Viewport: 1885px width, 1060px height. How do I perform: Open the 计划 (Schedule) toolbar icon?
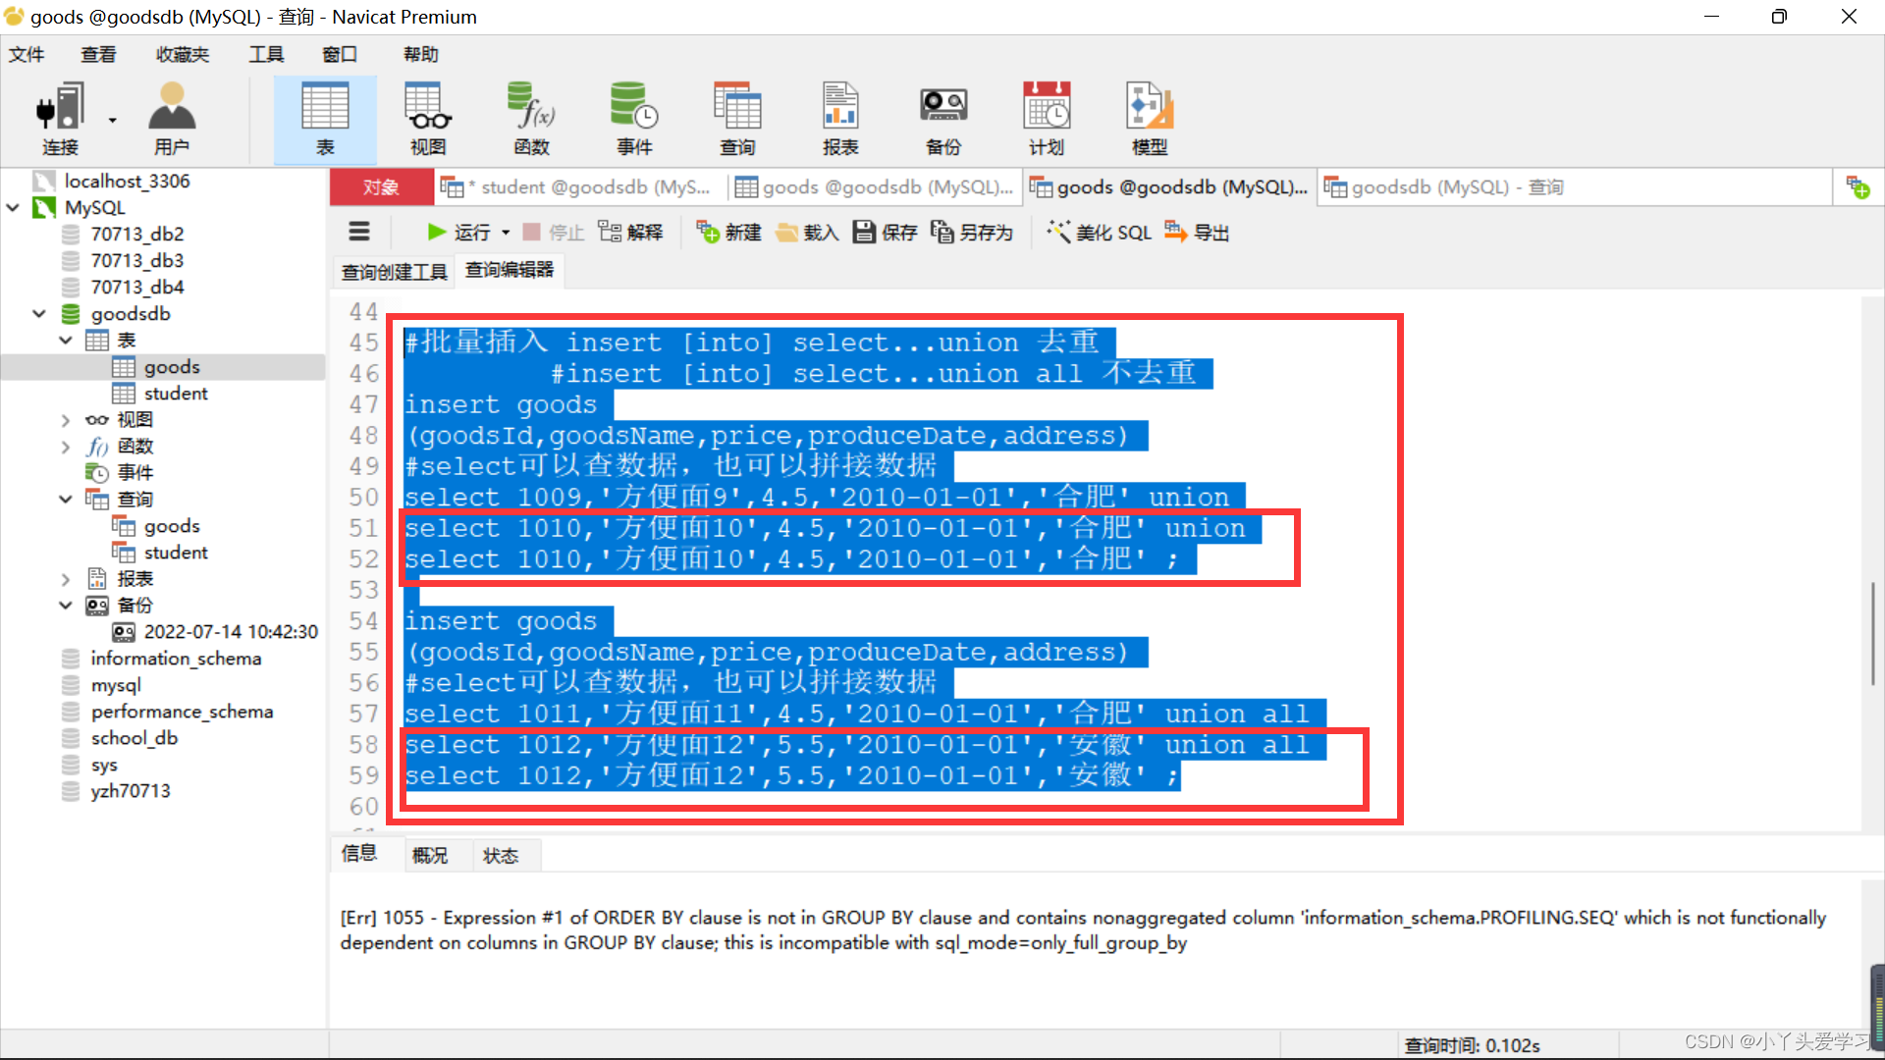tap(1047, 119)
